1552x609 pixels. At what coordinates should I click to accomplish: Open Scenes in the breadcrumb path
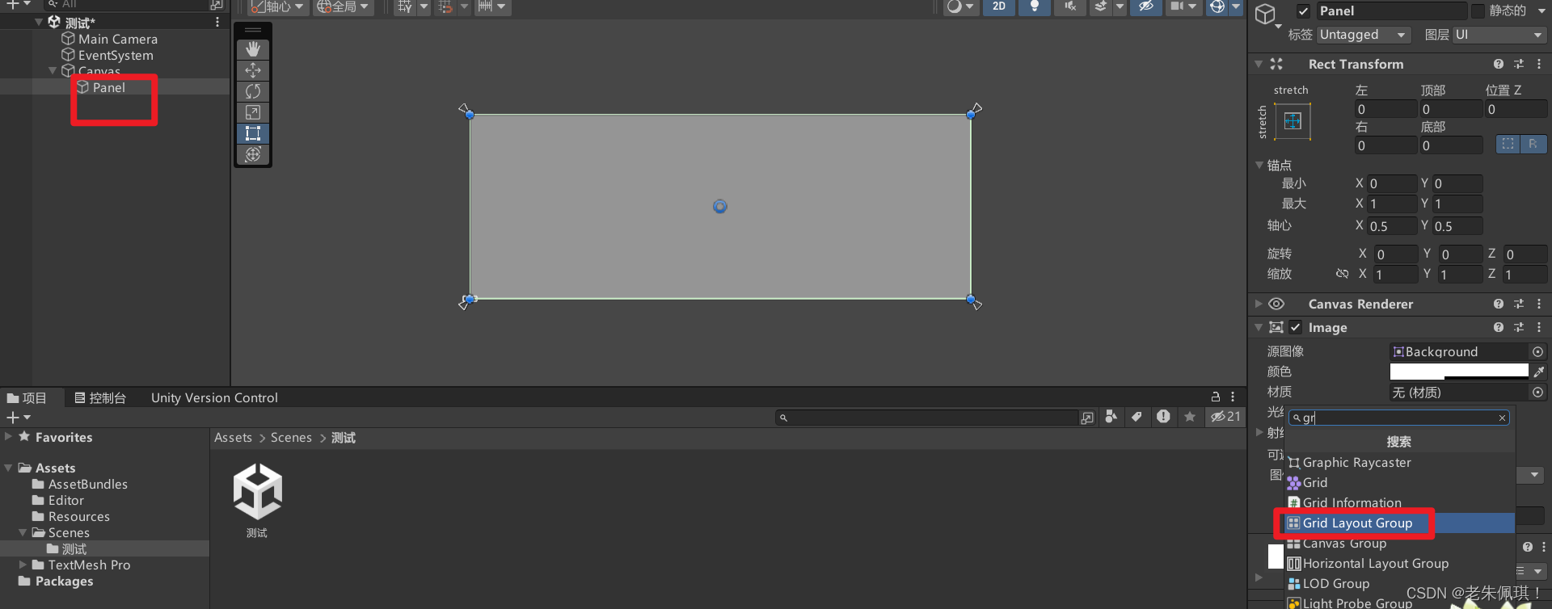[291, 437]
